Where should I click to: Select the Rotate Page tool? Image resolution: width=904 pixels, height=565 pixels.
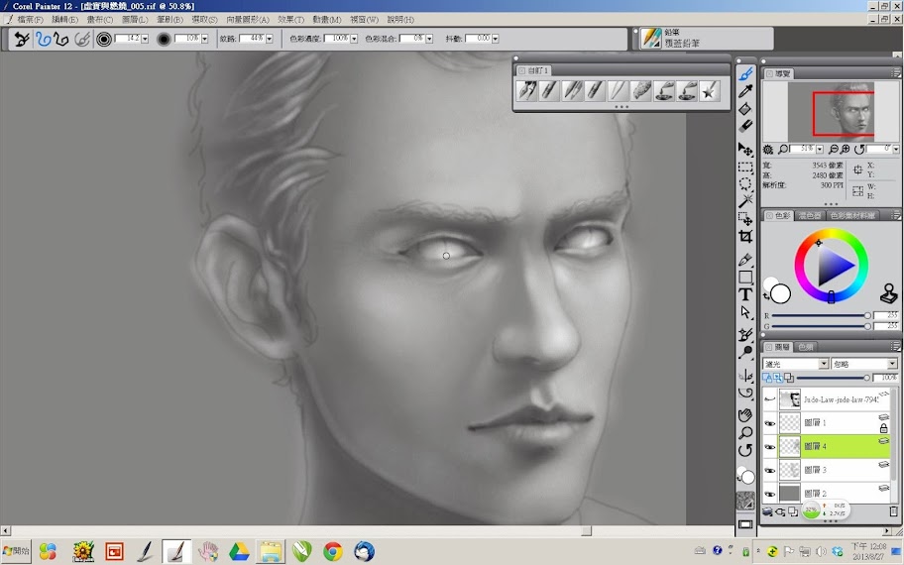click(745, 450)
